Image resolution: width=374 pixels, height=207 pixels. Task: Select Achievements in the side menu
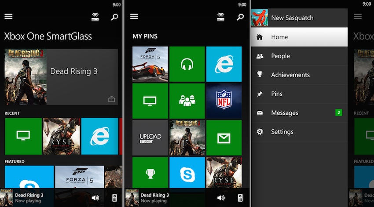click(299, 75)
